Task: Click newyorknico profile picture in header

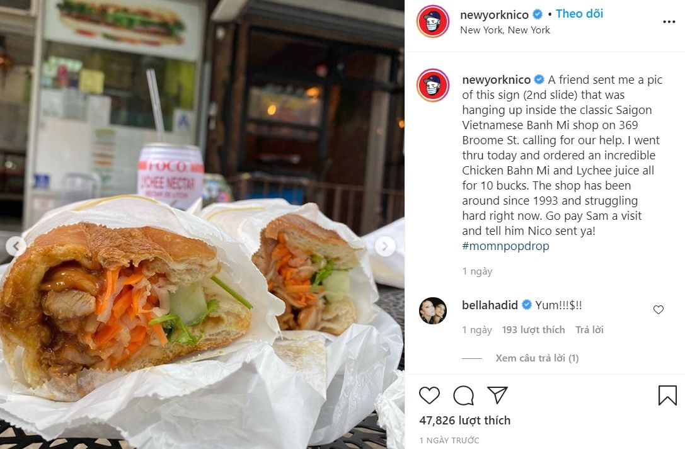Action: click(432, 21)
